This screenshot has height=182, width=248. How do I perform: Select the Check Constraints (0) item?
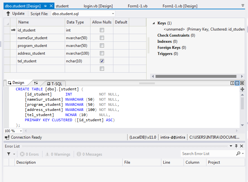(x=176, y=35)
